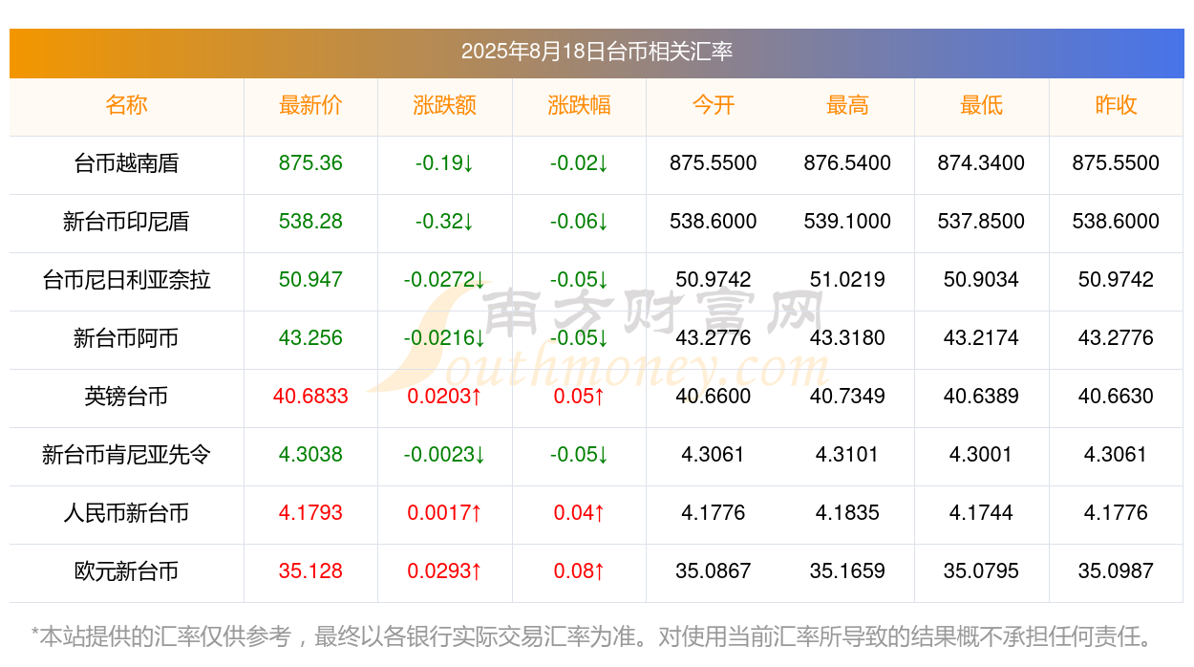Click change amount -0.0023↓
This screenshot has width=1194, height=667.
tap(444, 455)
